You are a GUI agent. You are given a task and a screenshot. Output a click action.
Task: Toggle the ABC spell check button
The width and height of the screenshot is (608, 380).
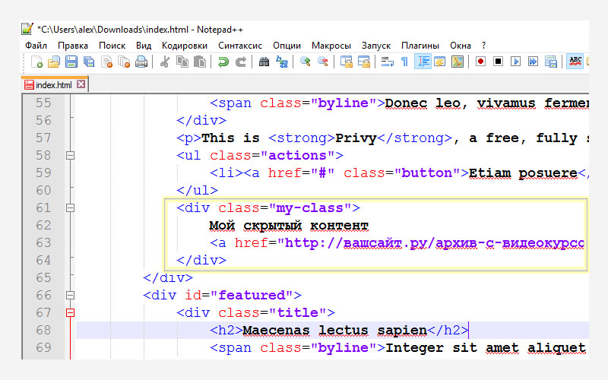pos(575,62)
